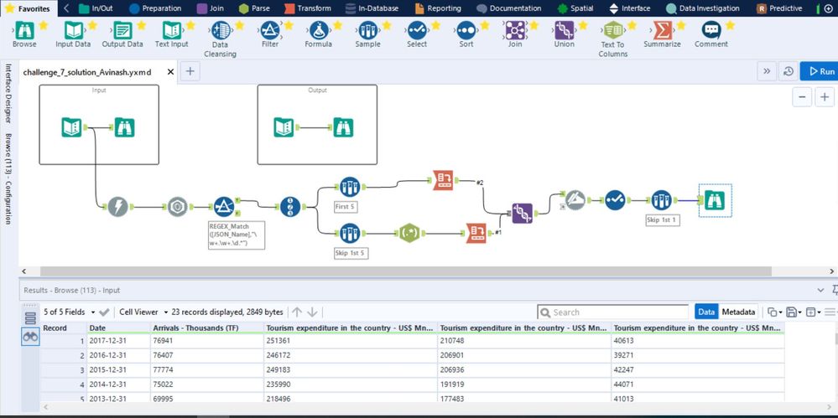Image resolution: width=838 pixels, height=418 pixels.
Task: Pick the Union tool from the palette
Action: point(564,30)
